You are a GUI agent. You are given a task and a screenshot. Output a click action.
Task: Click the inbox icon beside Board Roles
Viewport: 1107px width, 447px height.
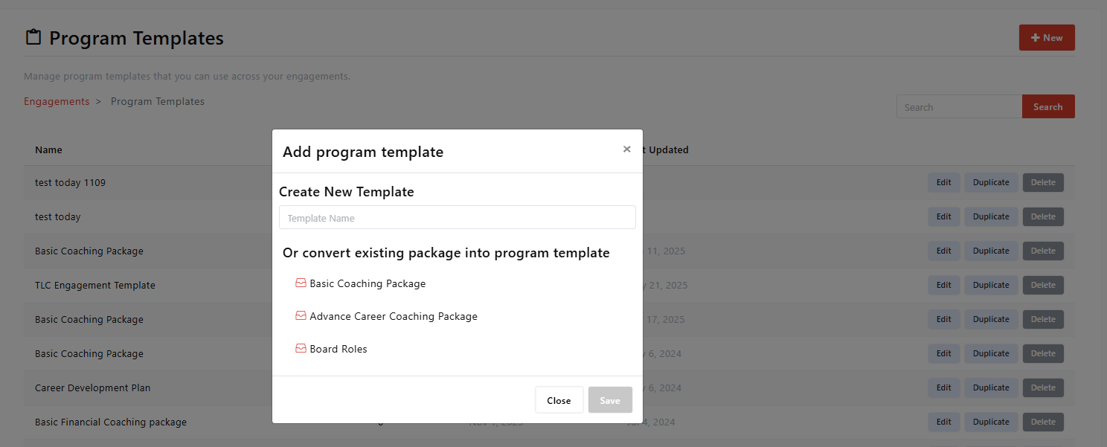pos(301,349)
